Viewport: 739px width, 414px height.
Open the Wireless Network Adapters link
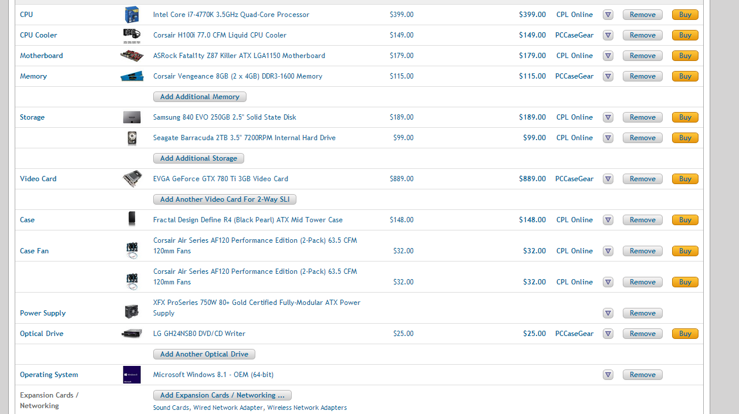pos(307,408)
